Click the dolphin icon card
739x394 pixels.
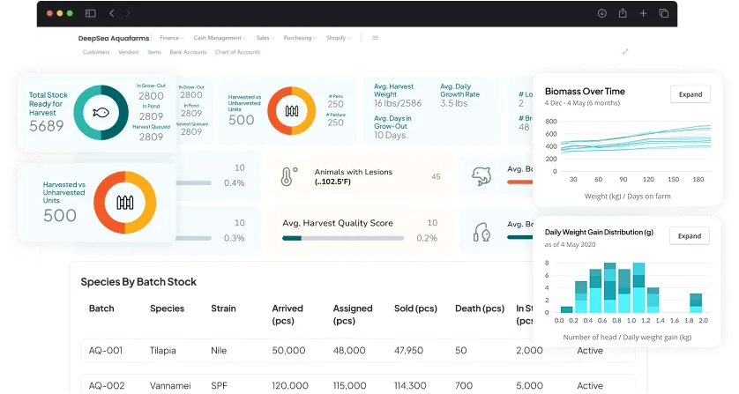point(481,175)
